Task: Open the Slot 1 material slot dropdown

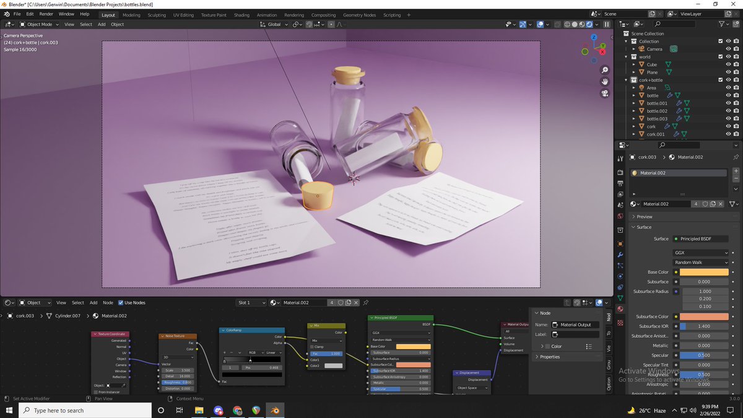Action: tap(251, 302)
